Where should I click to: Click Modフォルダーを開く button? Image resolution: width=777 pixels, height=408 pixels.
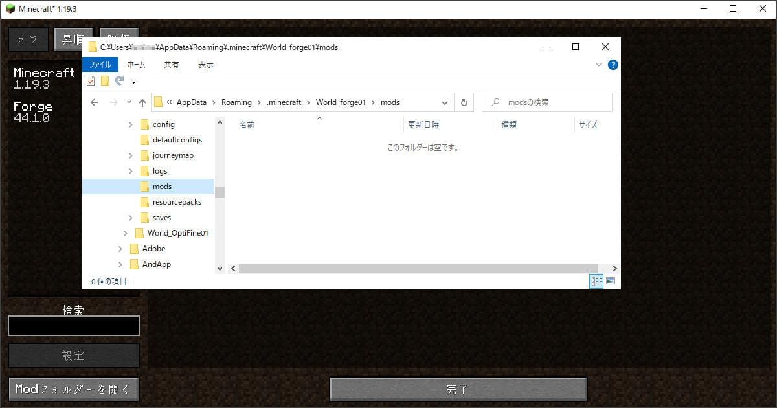point(74,389)
